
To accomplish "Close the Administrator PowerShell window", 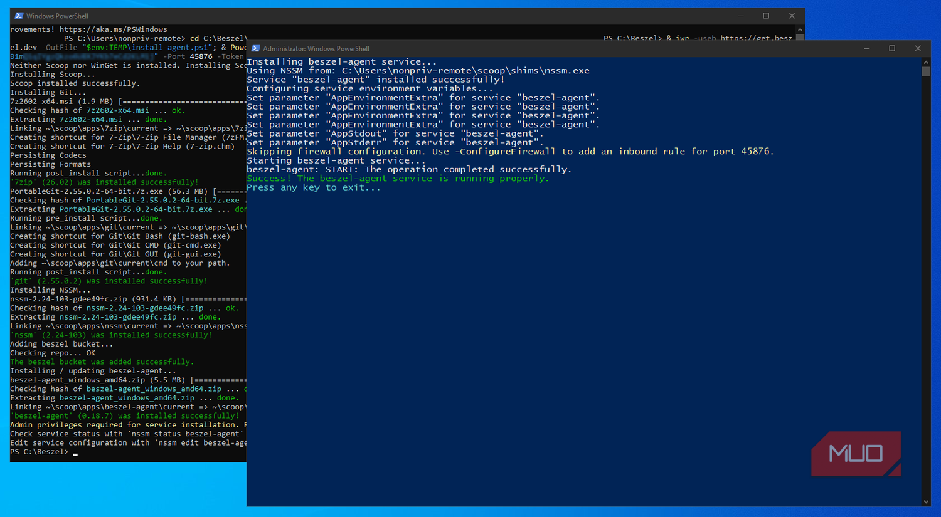I will pyautogui.click(x=918, y=48).
